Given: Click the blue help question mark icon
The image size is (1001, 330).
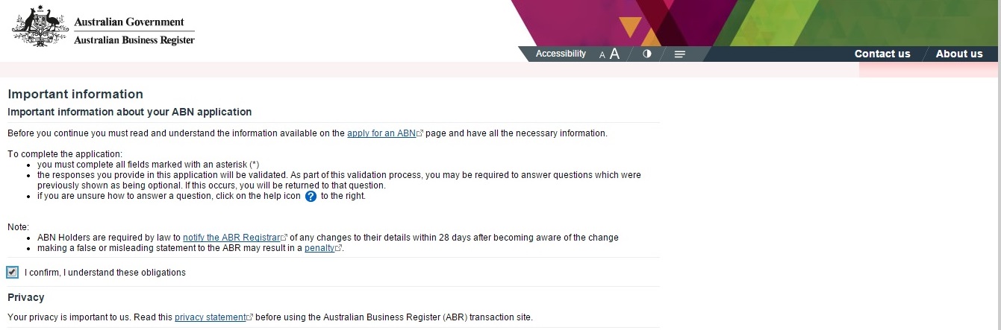Looking at the screenshot, I should 311,197.
